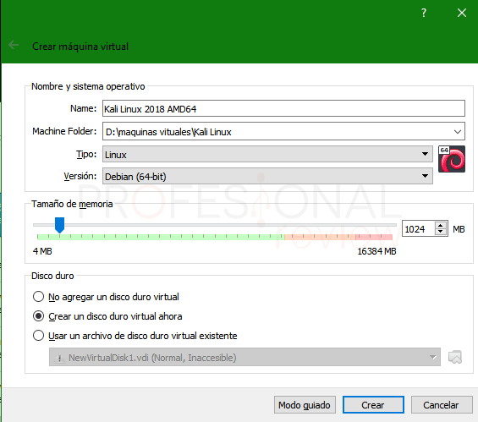Open the NewVirtualDisk1.vdi disk dropdown
Image resolution: width=478 pixels, height=422 pixels.
244,357
